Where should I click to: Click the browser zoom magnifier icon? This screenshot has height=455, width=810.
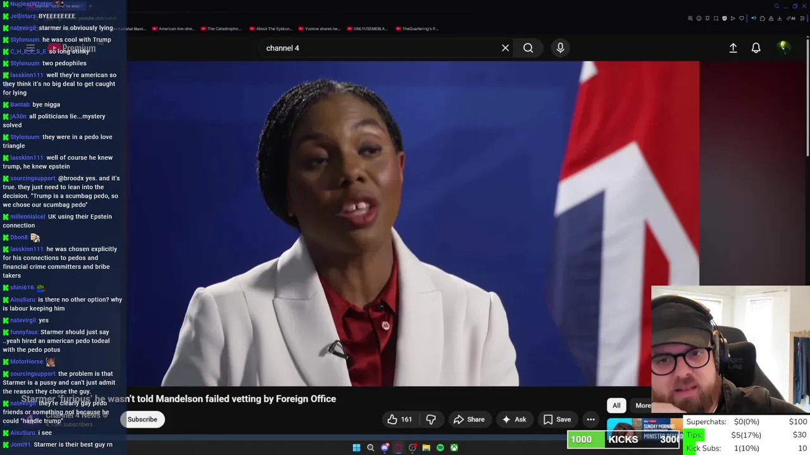point(690,18)
